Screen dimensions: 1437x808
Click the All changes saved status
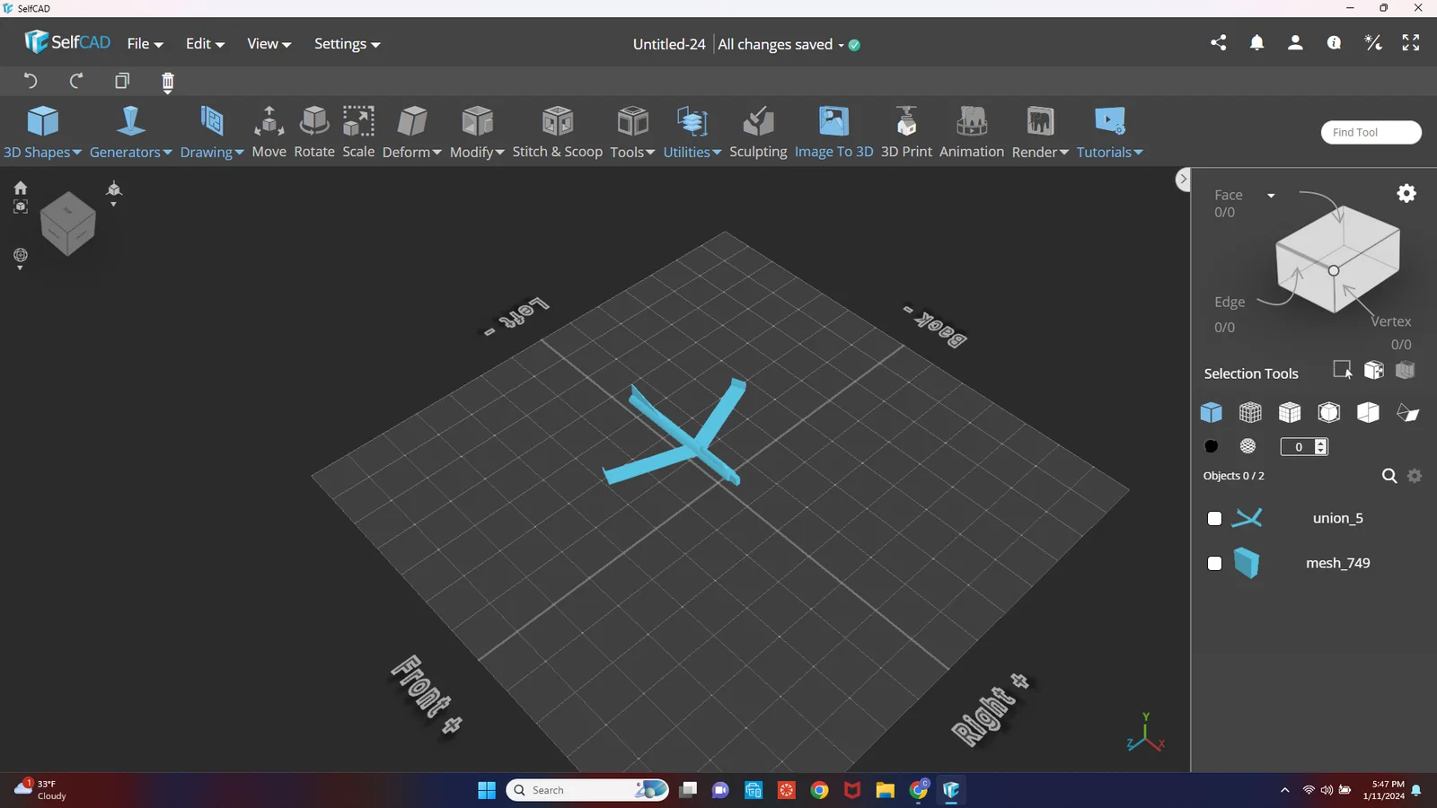775,44
